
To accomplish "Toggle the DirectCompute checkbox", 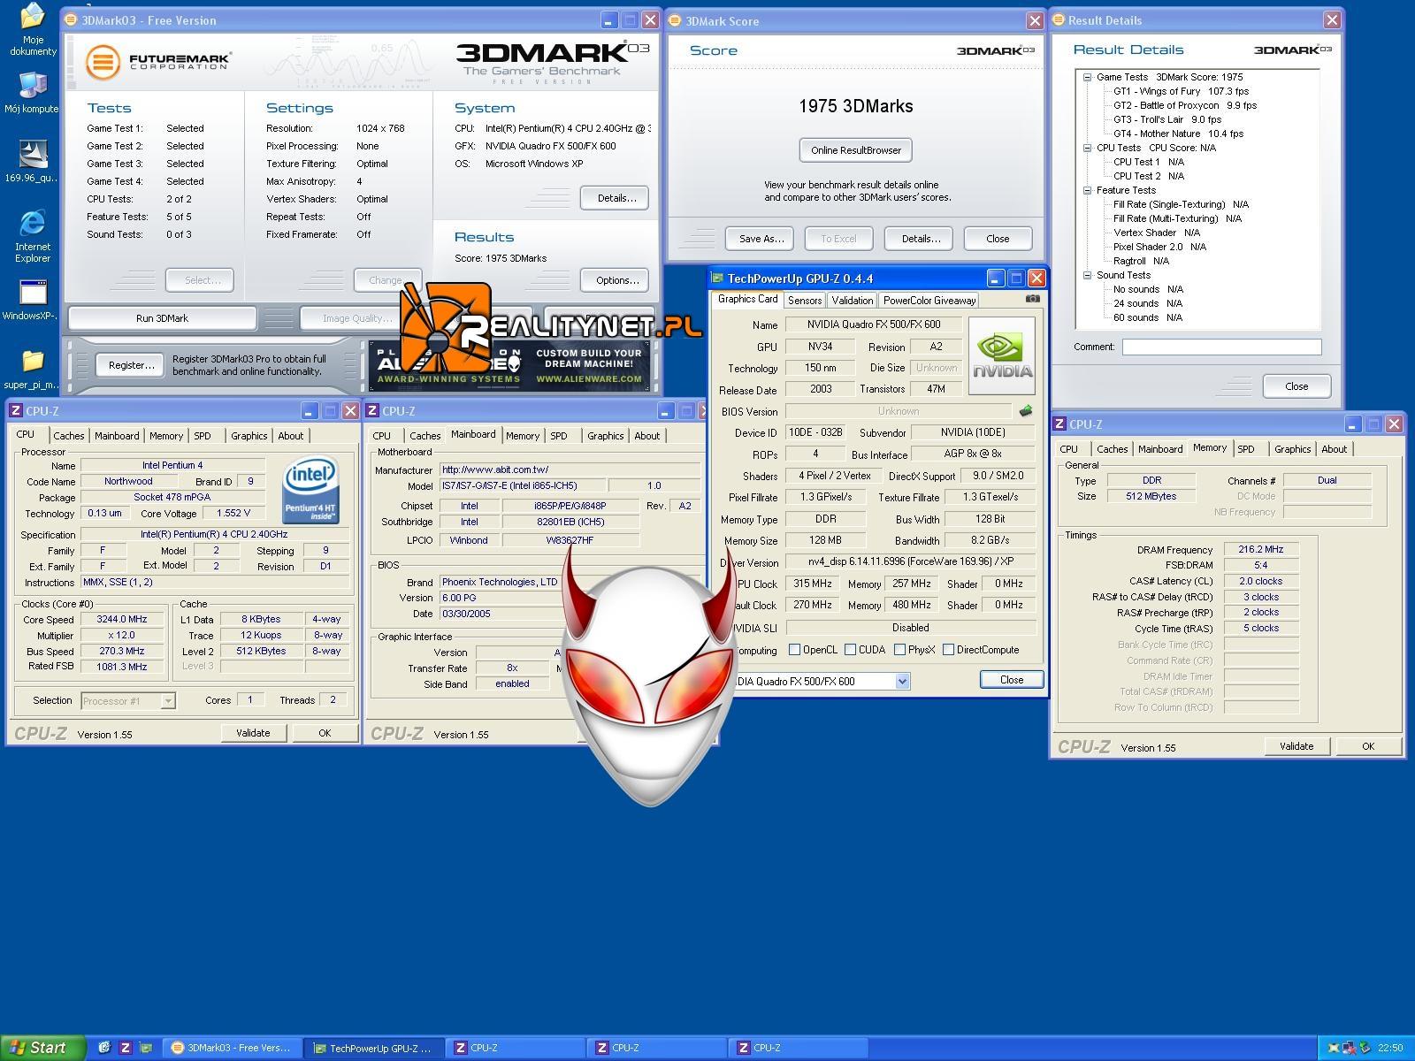I will (948, 650).
